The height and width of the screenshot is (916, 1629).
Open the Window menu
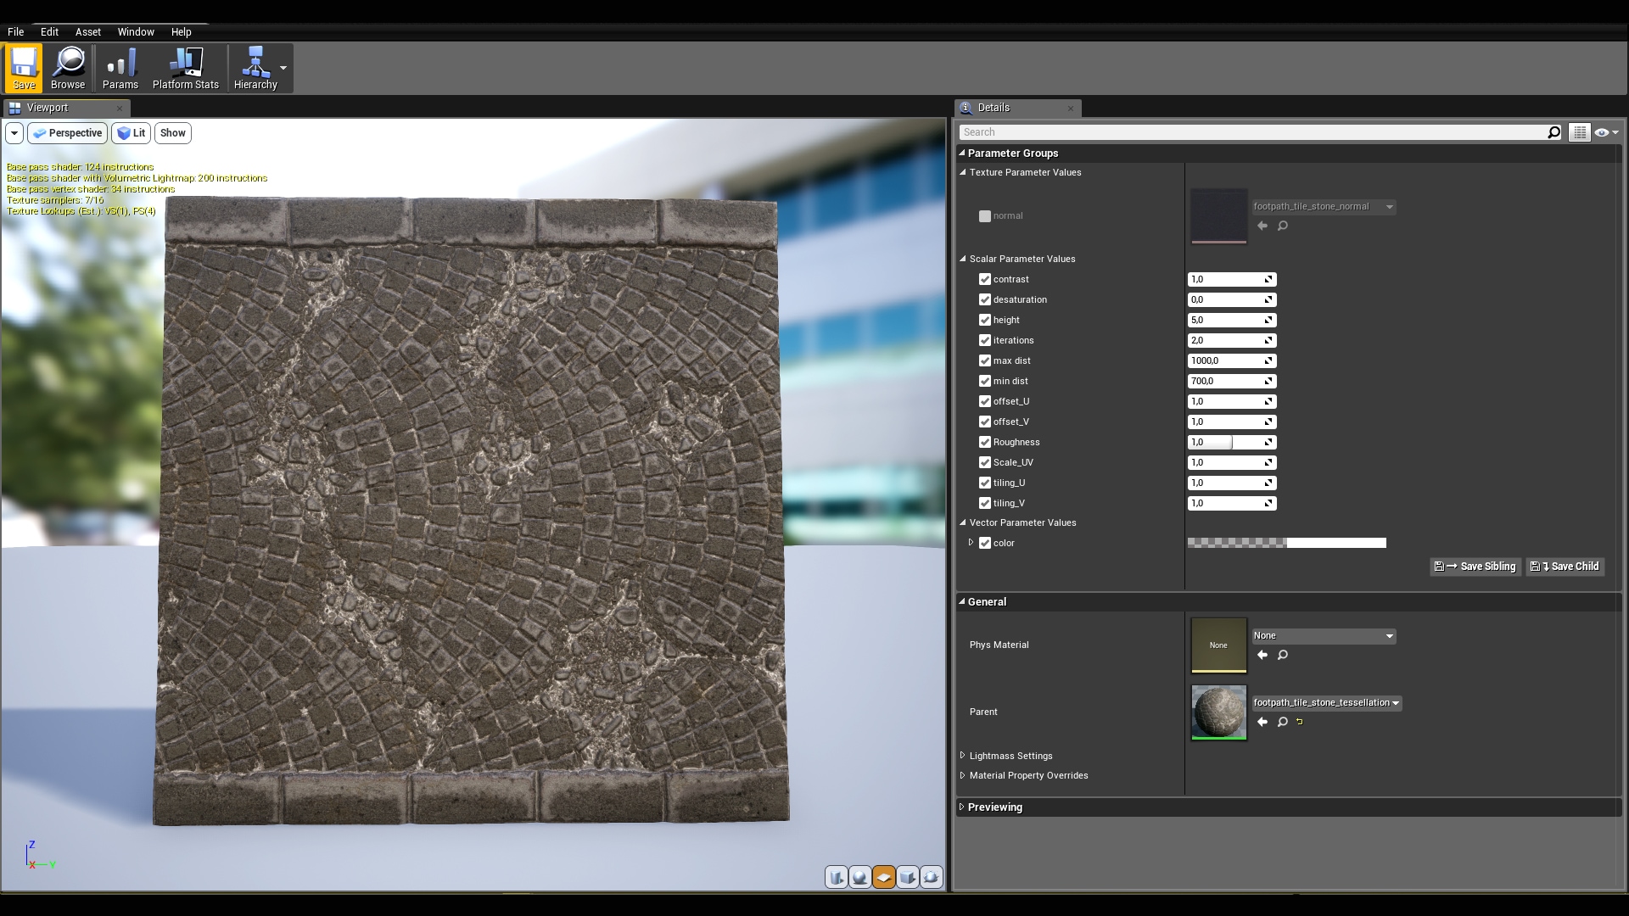click(x=135, y=31)
